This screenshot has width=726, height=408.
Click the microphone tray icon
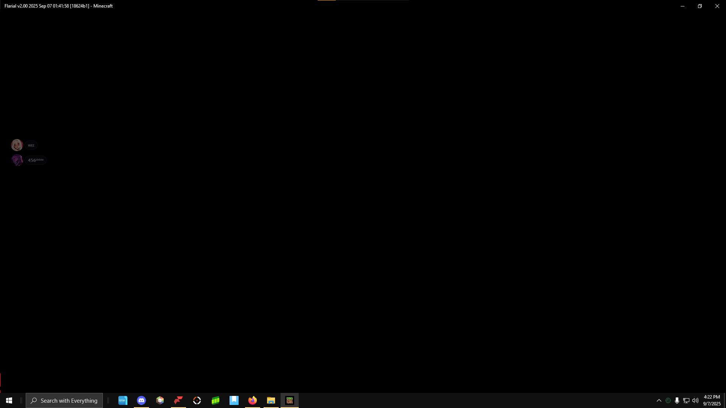(x=677, y=400)
